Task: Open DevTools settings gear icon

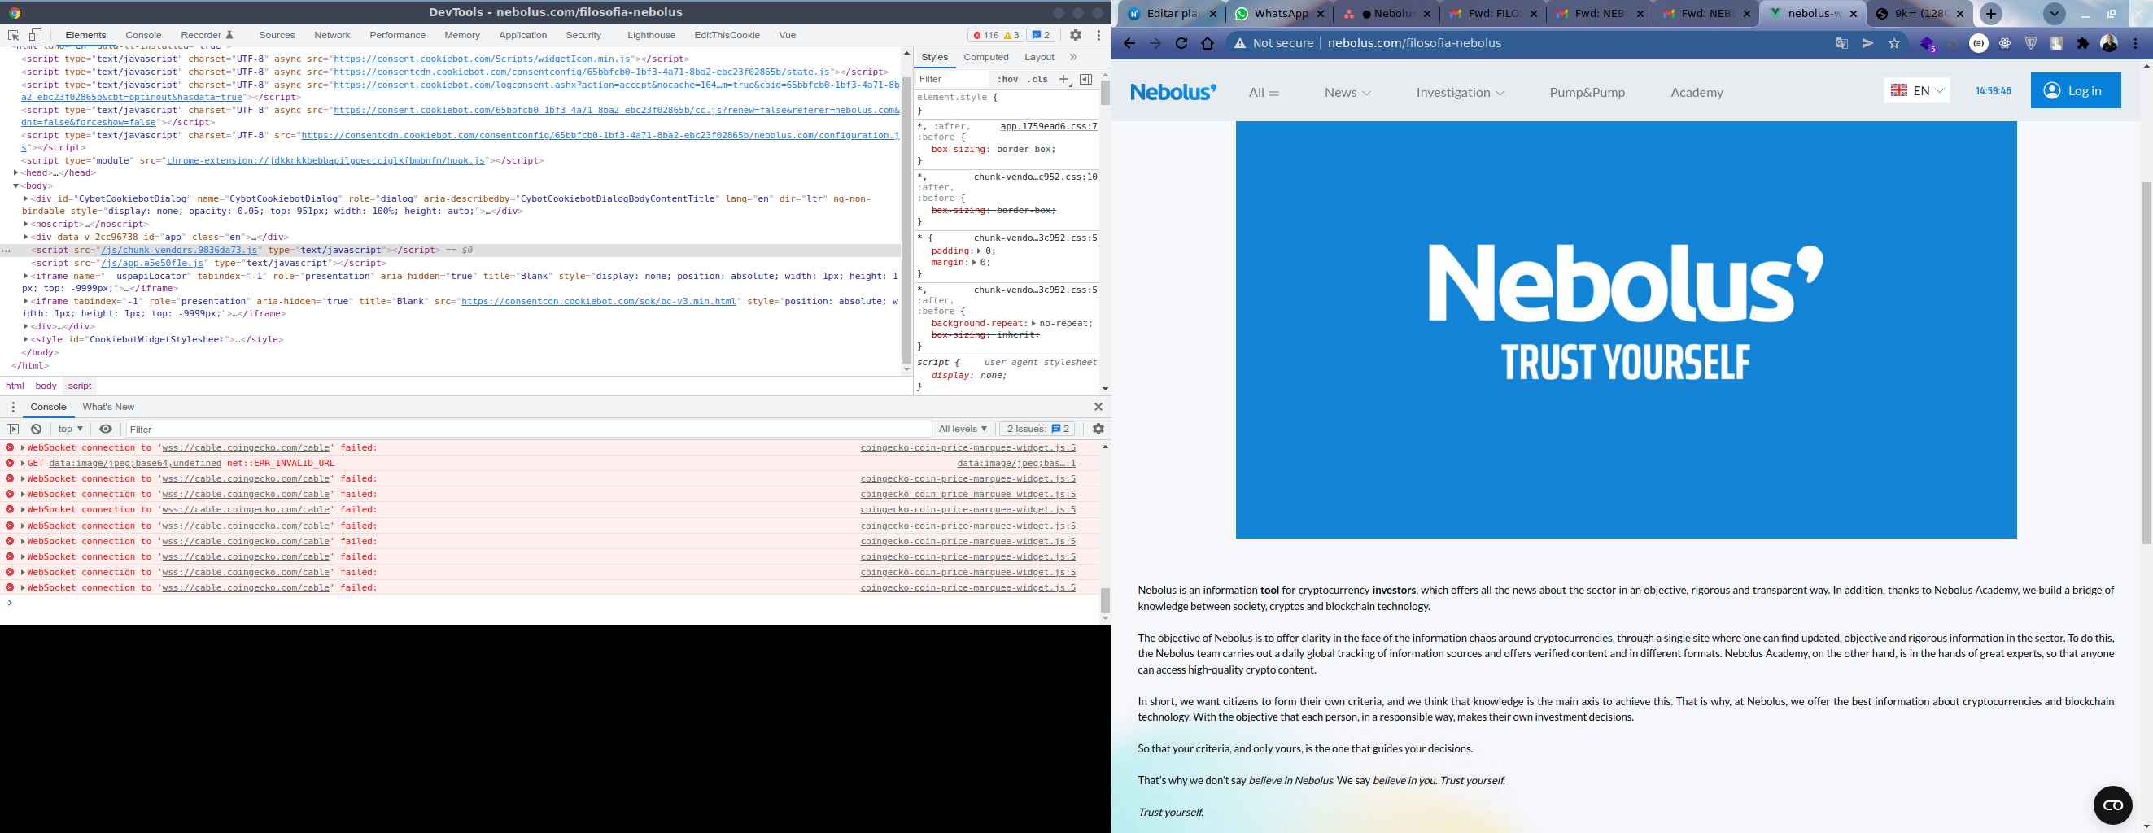Action: tap(1076, 35)
